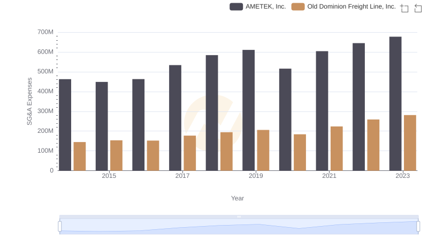Click the 0 y-axis label
This screenshot has height=247, width=428.
(x=51, y=170)
